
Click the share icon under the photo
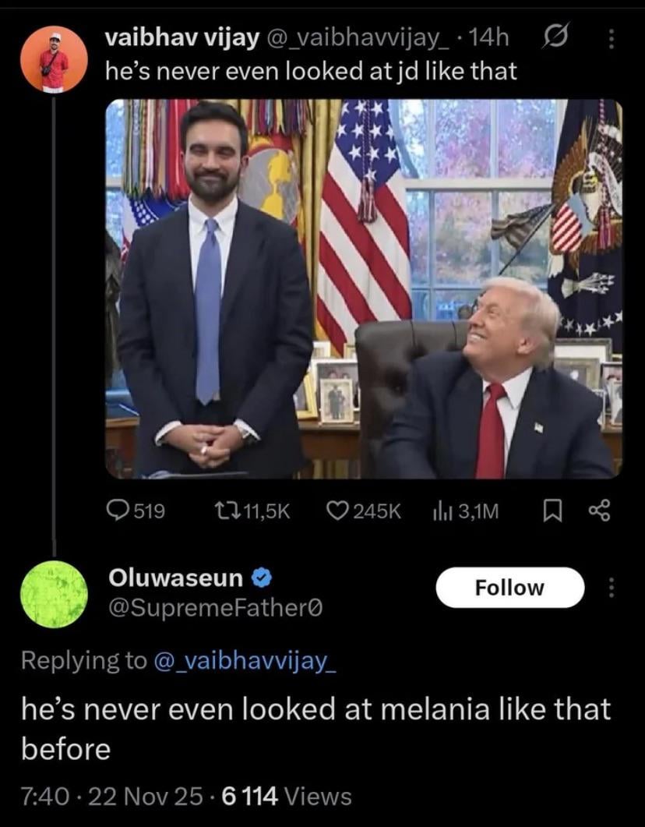tap(598, 511)
